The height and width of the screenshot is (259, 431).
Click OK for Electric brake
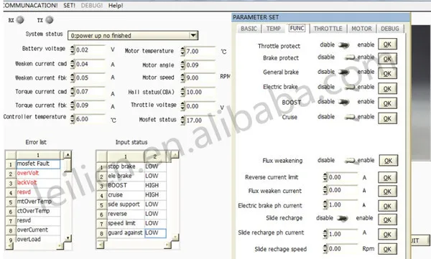[x=387, y=89]
